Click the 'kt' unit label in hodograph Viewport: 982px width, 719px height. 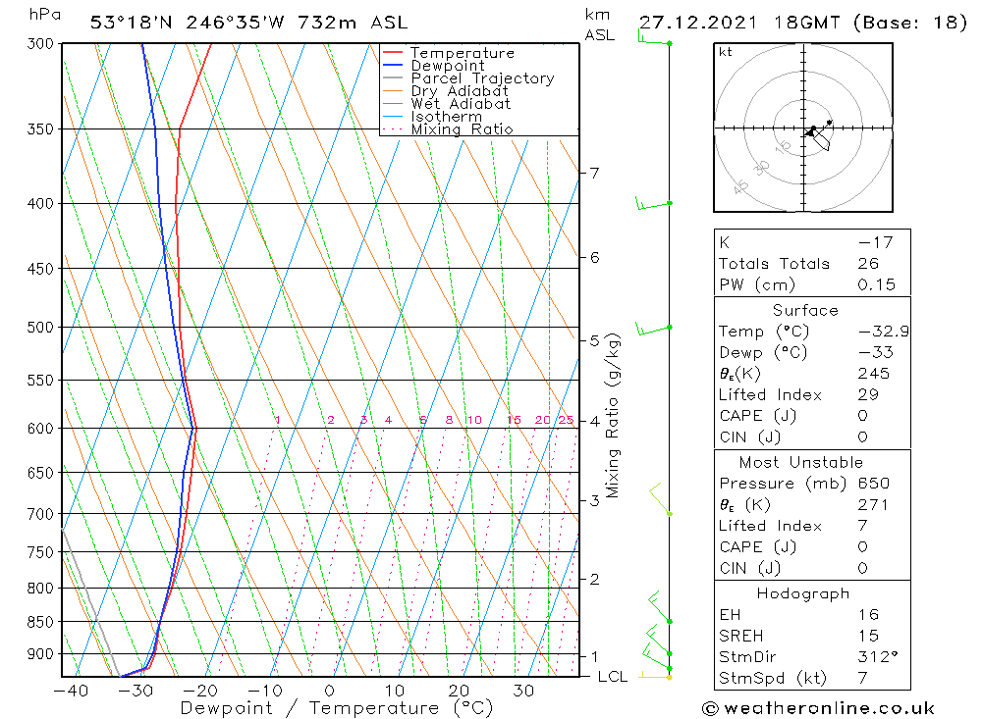point(726,52)
